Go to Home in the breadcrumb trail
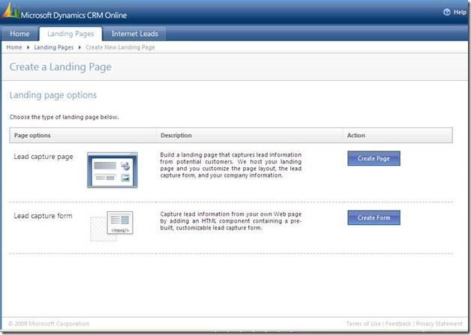Image resolution: width=471 pixels, height=335 pixels. 14,47
